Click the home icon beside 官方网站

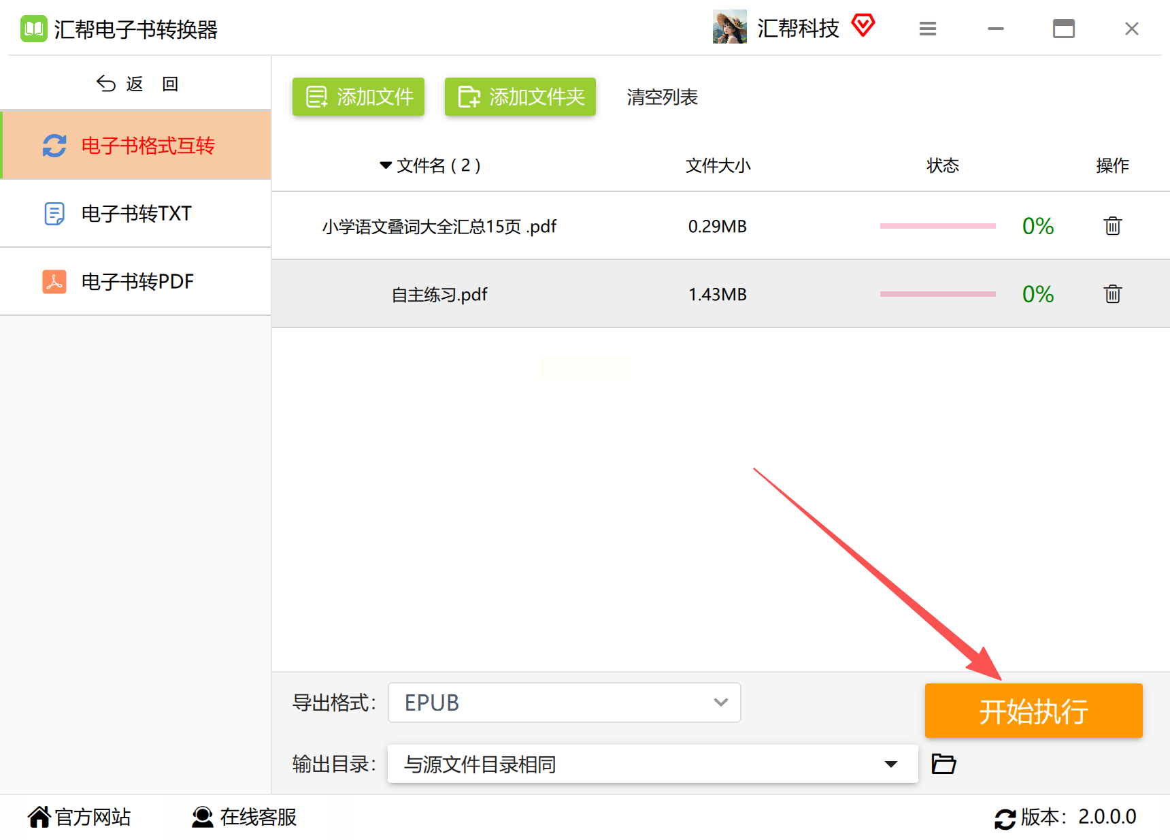[x=39, y=817]
